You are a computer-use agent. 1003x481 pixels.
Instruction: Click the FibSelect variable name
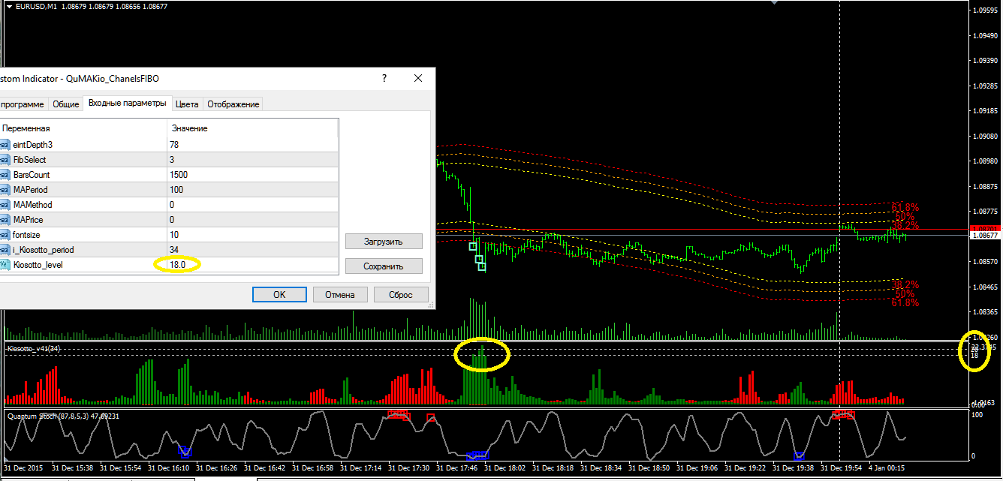29,160
